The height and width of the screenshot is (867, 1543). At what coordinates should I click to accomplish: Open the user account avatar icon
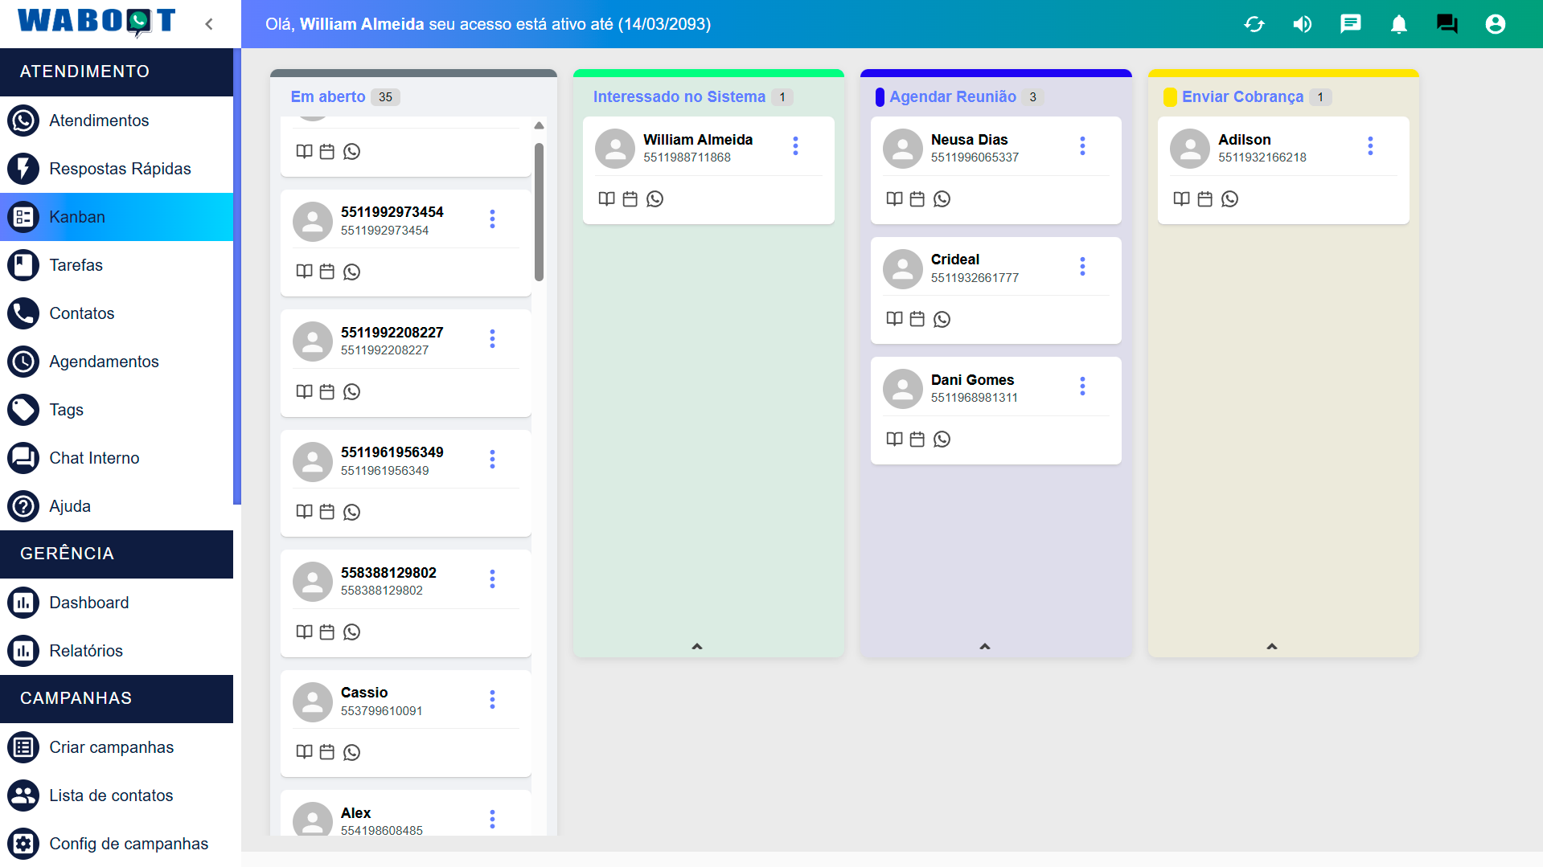(1495, 24)
